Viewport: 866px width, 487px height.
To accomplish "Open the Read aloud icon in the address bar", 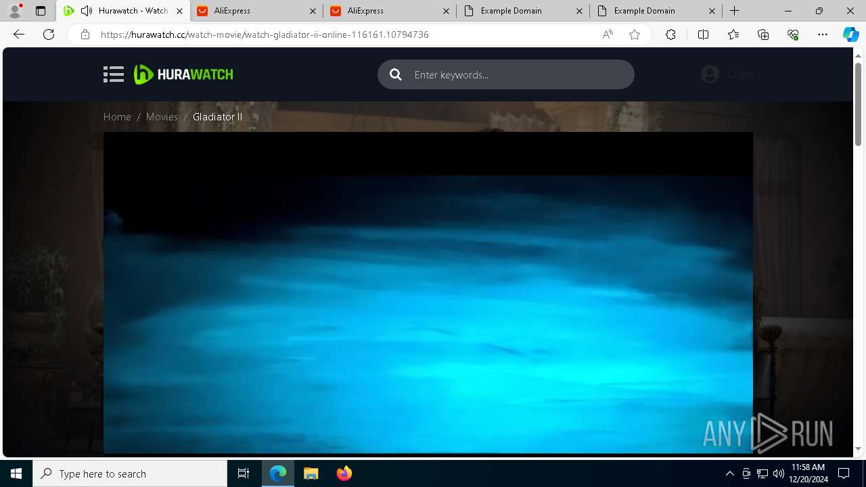I will (608, 34).
